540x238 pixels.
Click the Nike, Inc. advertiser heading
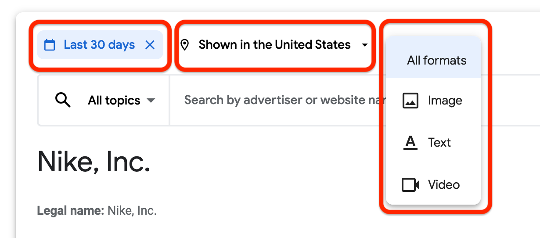click(94, 162)
